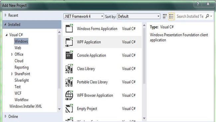Switch to medium icons list view

[171, 16]
